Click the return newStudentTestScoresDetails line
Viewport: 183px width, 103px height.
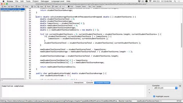click(x=58, y=67)
